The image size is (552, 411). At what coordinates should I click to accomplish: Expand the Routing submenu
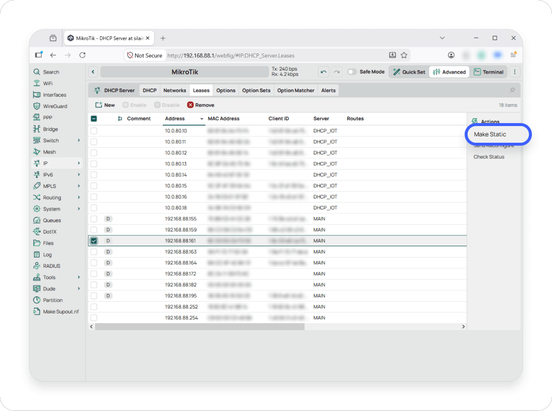point(79,197)
